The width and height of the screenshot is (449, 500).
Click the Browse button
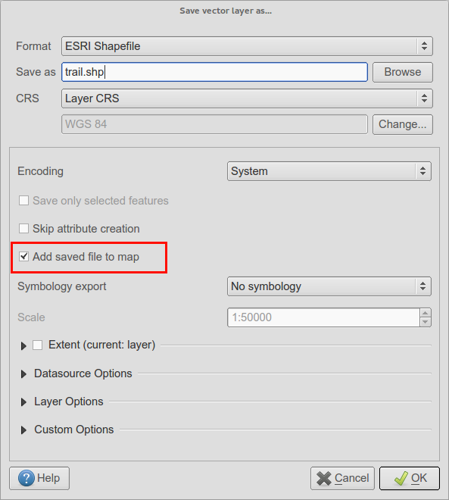pos(403,73)
